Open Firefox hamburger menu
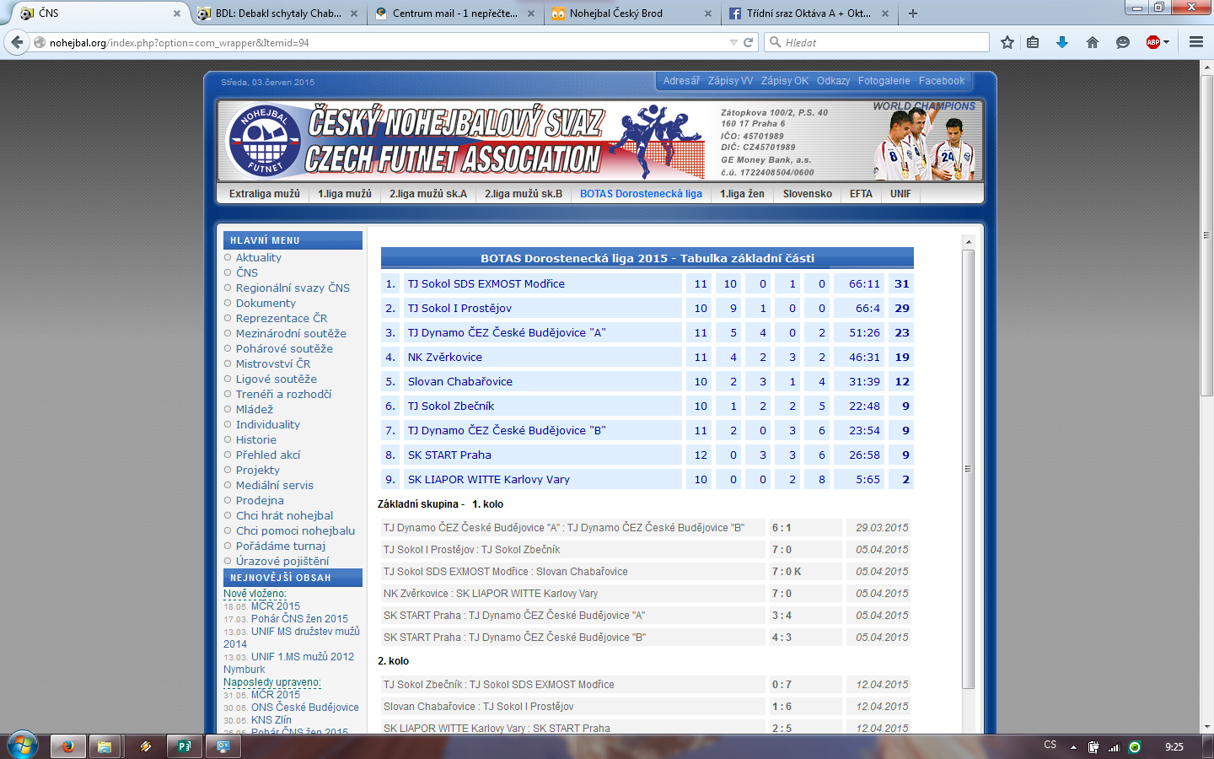 (1195, 42)
